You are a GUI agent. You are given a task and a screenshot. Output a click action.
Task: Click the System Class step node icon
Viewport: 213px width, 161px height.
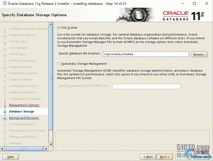click(5, 42)
